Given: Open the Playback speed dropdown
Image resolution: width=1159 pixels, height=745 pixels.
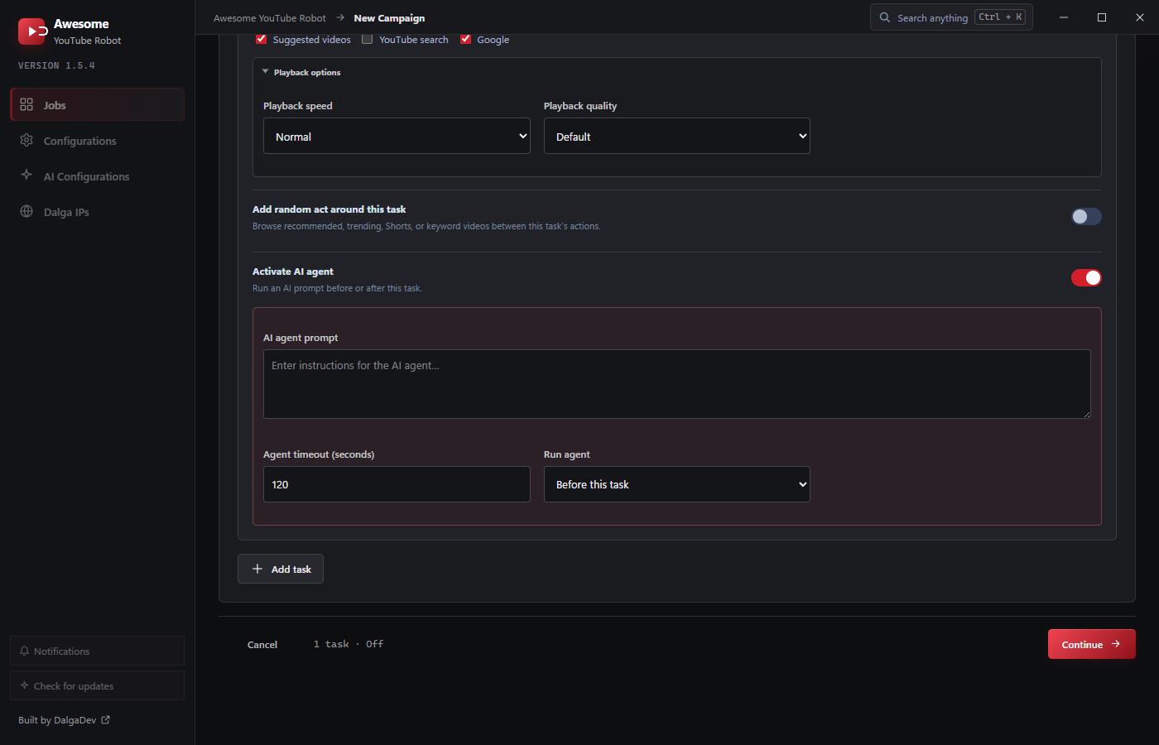Looking at the screenshot, I should click(397, 136).
